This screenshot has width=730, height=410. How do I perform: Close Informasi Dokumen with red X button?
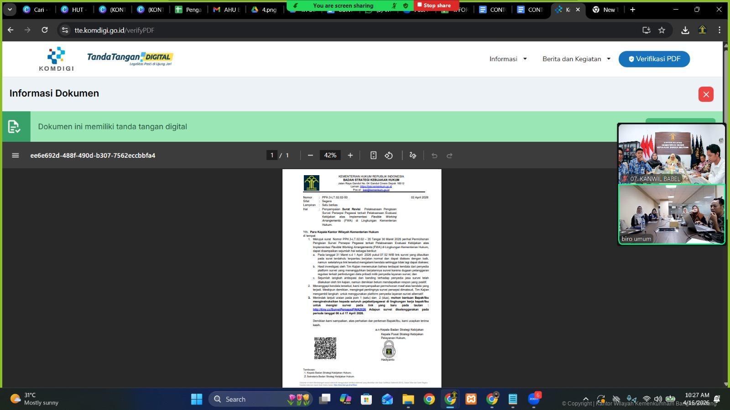point(705,94)
